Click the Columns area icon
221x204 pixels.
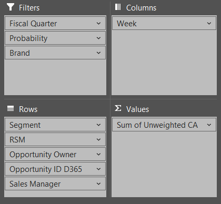click(x=118, y=7)
